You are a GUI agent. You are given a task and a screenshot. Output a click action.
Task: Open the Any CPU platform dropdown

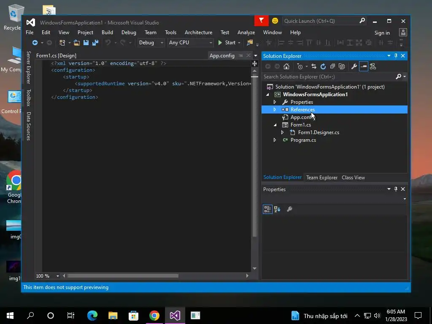click(x=190, y=43)
